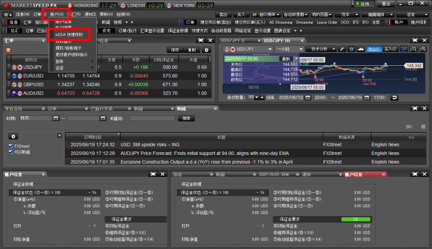Maximize the chart panel

pos(415,40)
